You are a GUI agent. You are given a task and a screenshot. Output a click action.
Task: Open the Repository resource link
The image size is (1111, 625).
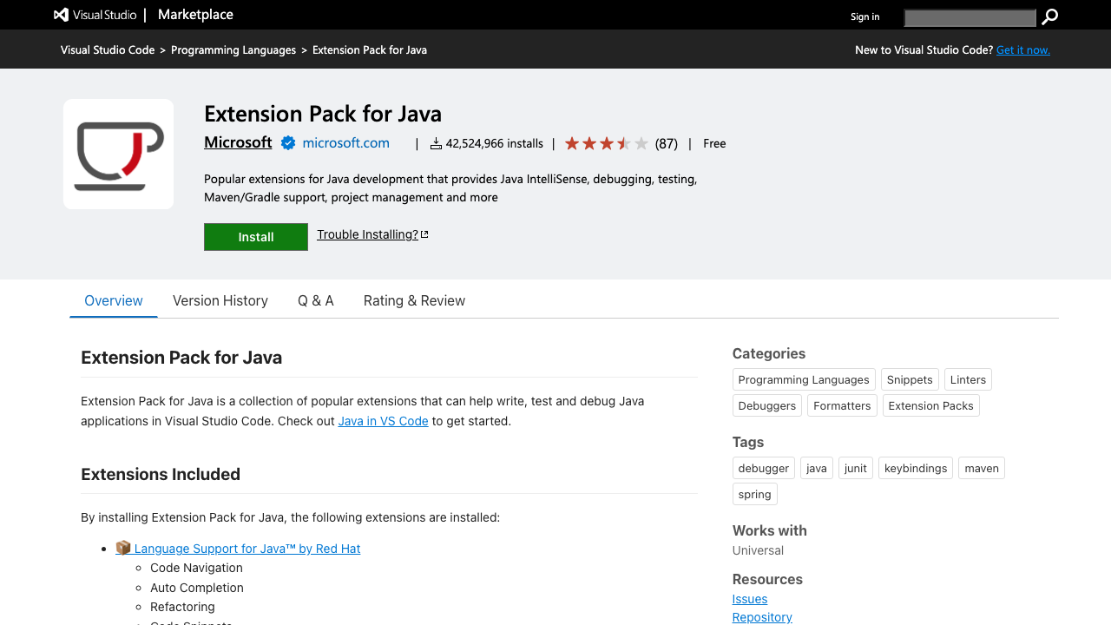762,617
